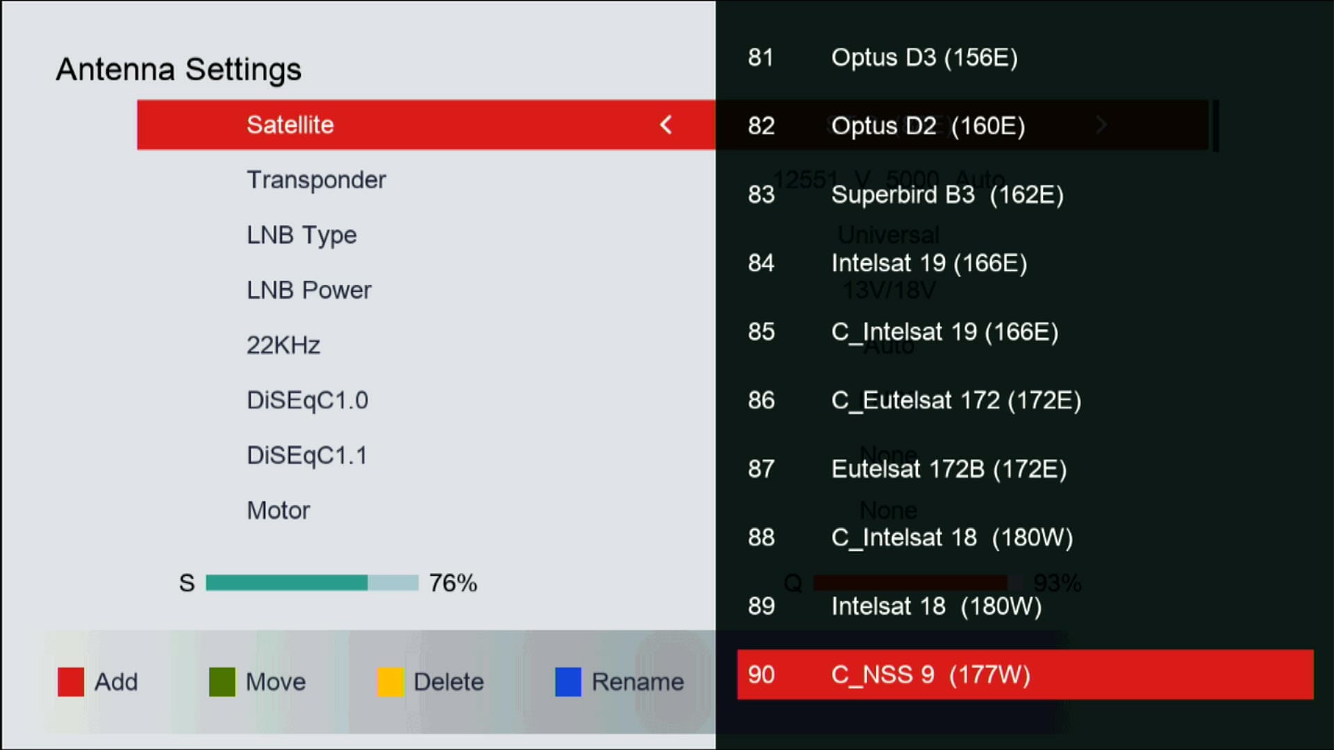The image size is (1334, 750).
Task: Select Optus D2 (160E) satellite entry
Action: click(928, 126)
